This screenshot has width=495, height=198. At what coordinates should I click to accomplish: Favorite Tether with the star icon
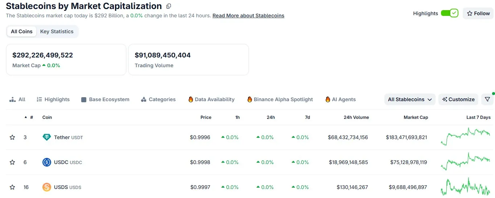click(12, 137)
